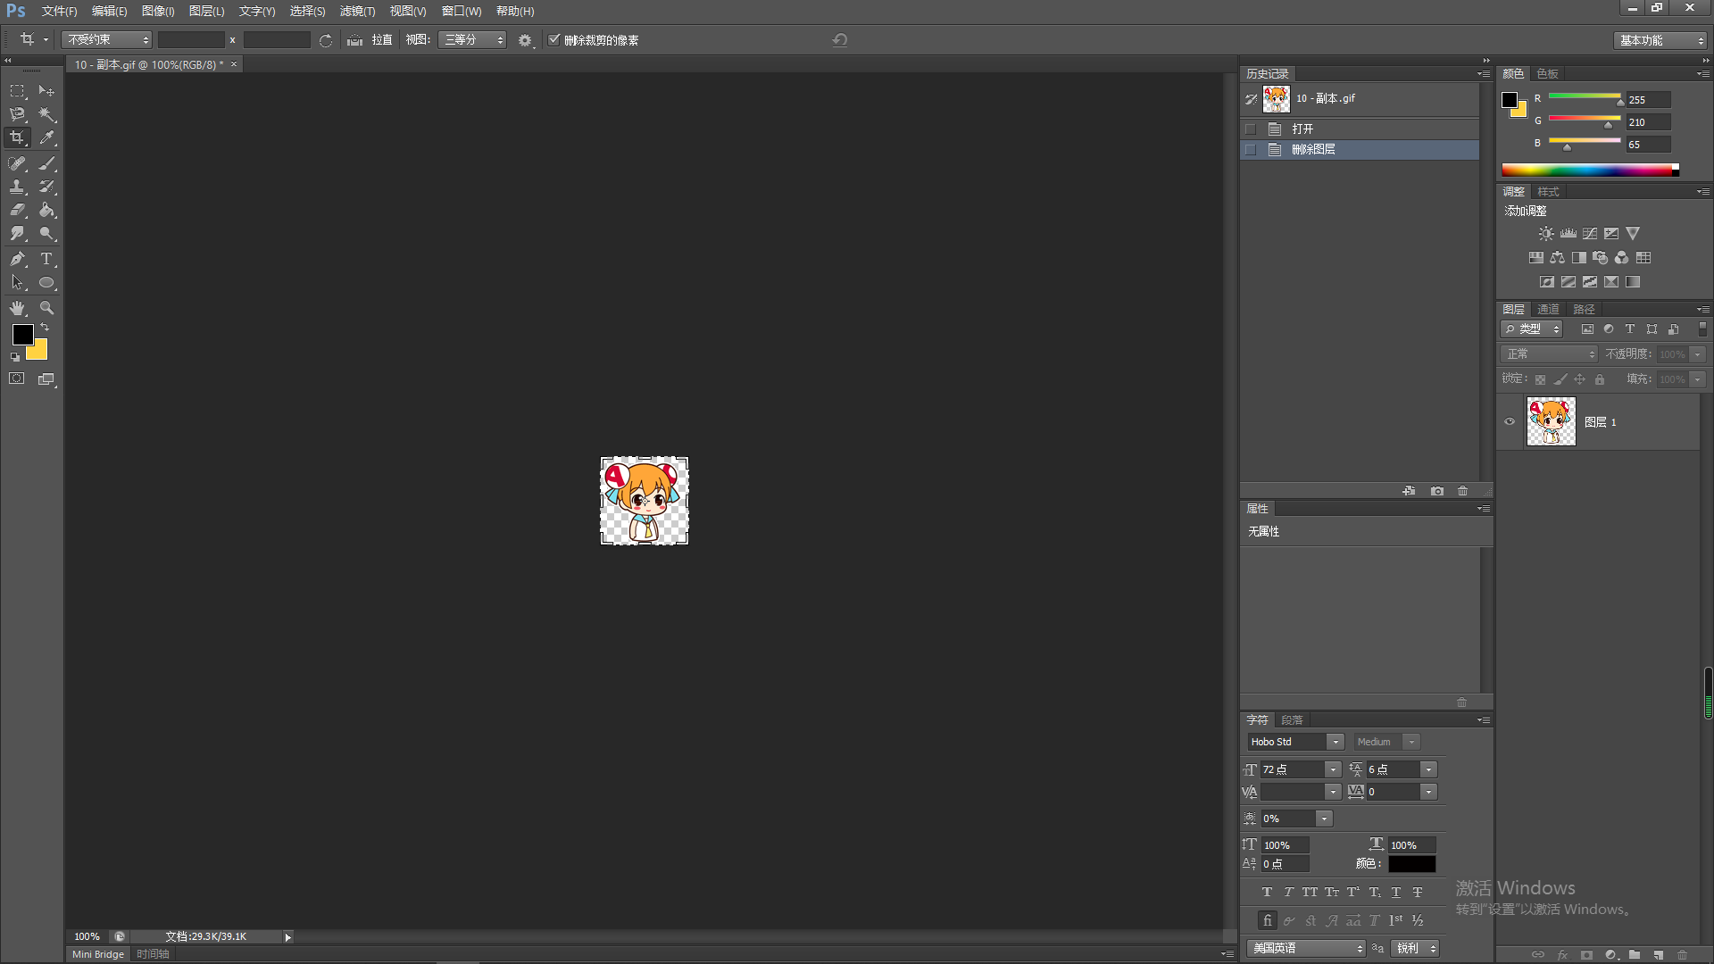Image resolution: width=1714 pixels, height=964 pixels.
Task: Select the Horizontal Type tool
Action: [46, 259]
